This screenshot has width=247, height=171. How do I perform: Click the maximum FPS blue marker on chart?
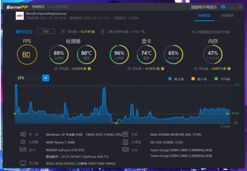coord(16,85)
